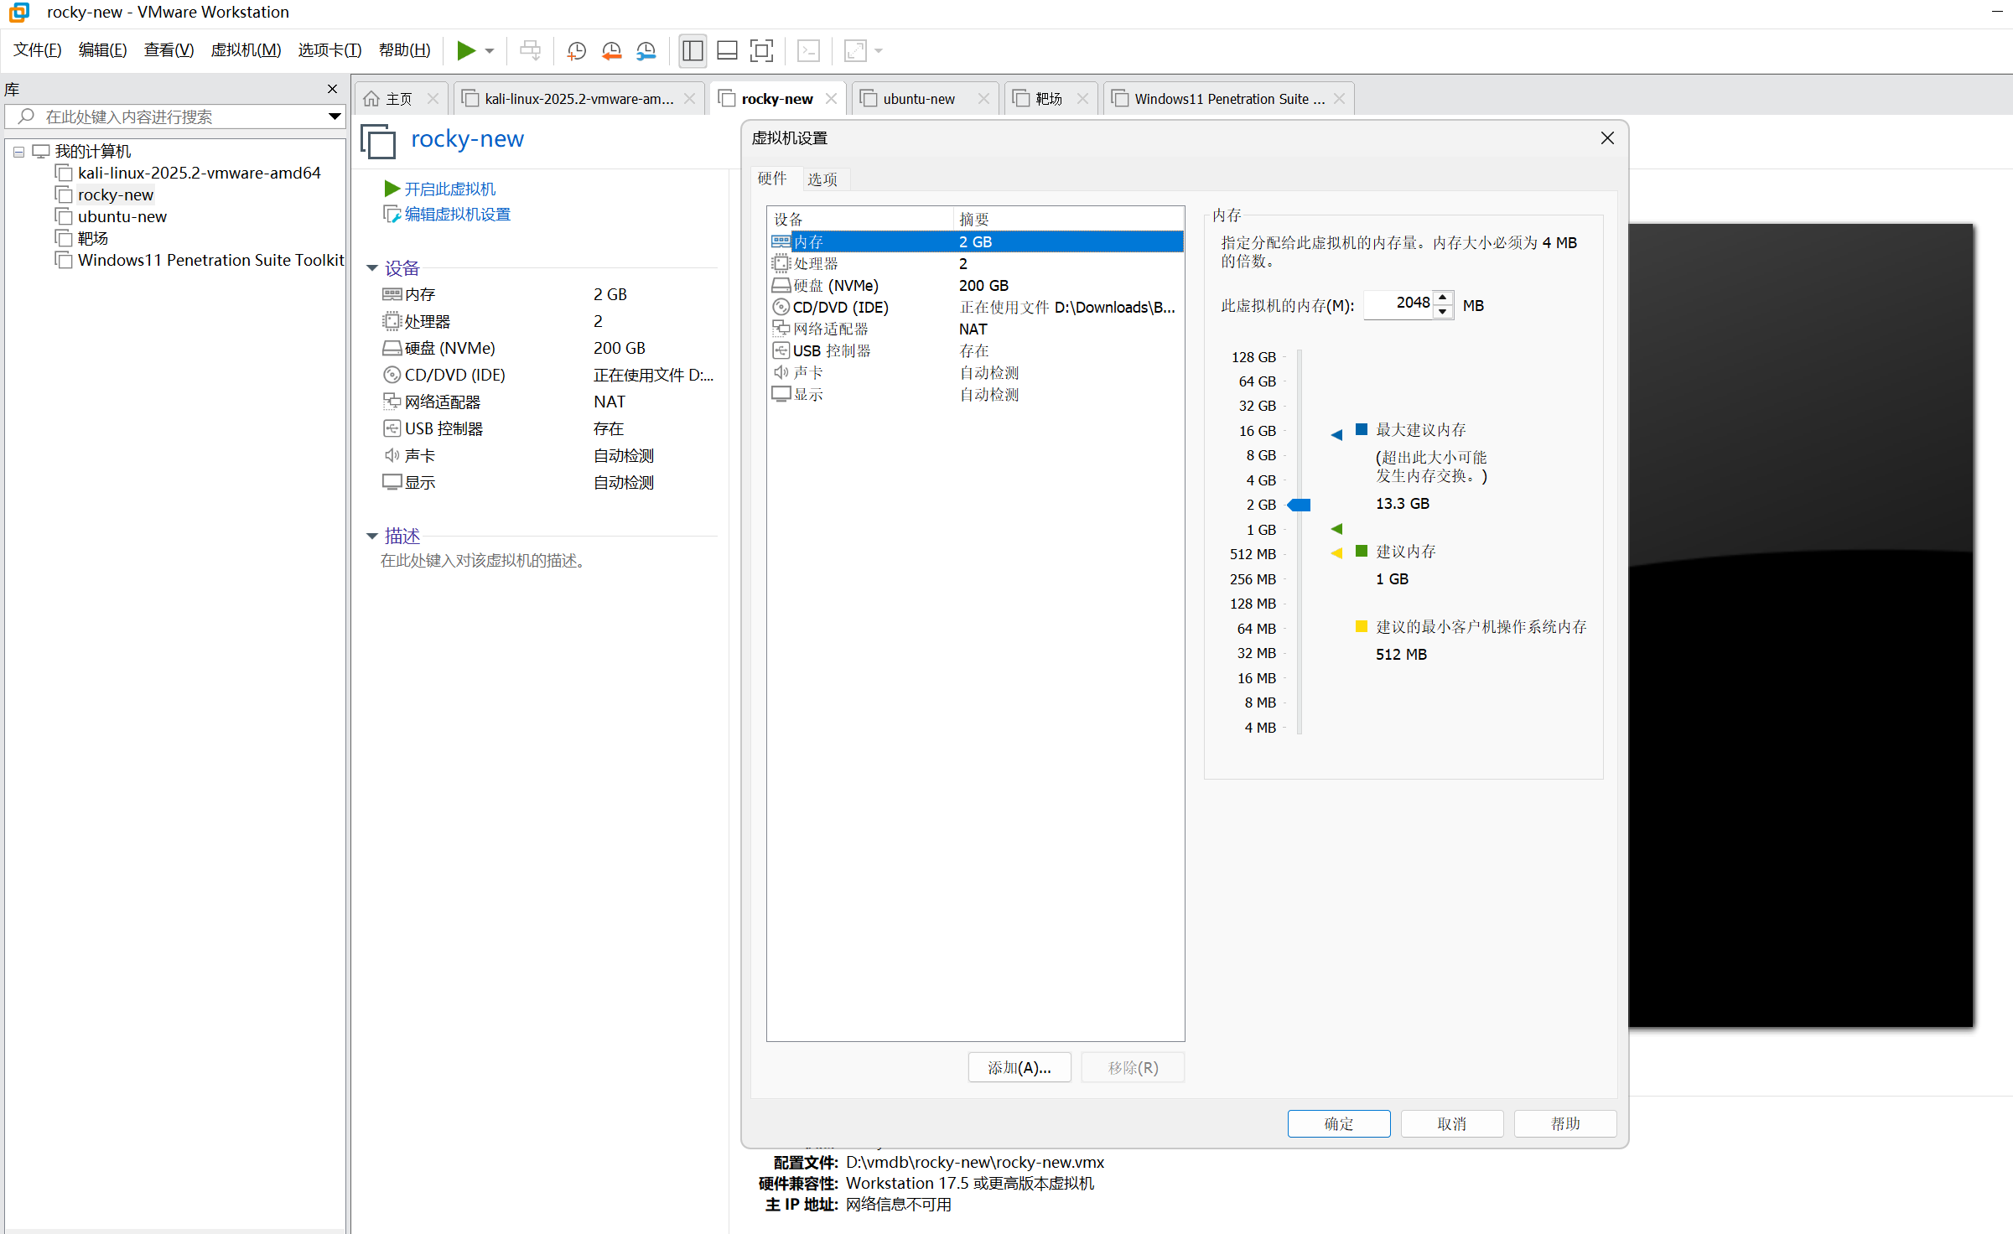Open the 编辑(E) menu
The image size is (2013, 1234).
(103, 50)
